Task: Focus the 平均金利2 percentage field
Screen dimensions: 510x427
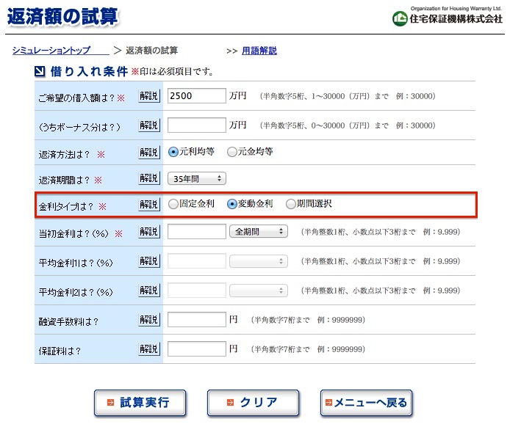Action: click(197, 291)
